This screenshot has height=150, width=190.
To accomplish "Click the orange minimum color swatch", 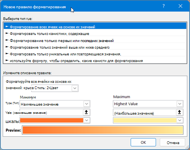I will point(52,120).
